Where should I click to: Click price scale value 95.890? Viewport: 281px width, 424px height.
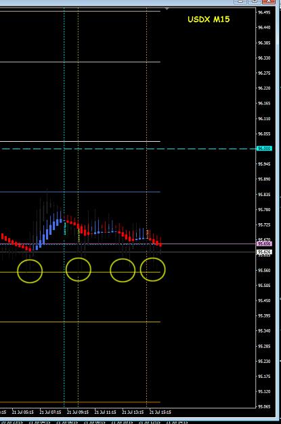264,179
